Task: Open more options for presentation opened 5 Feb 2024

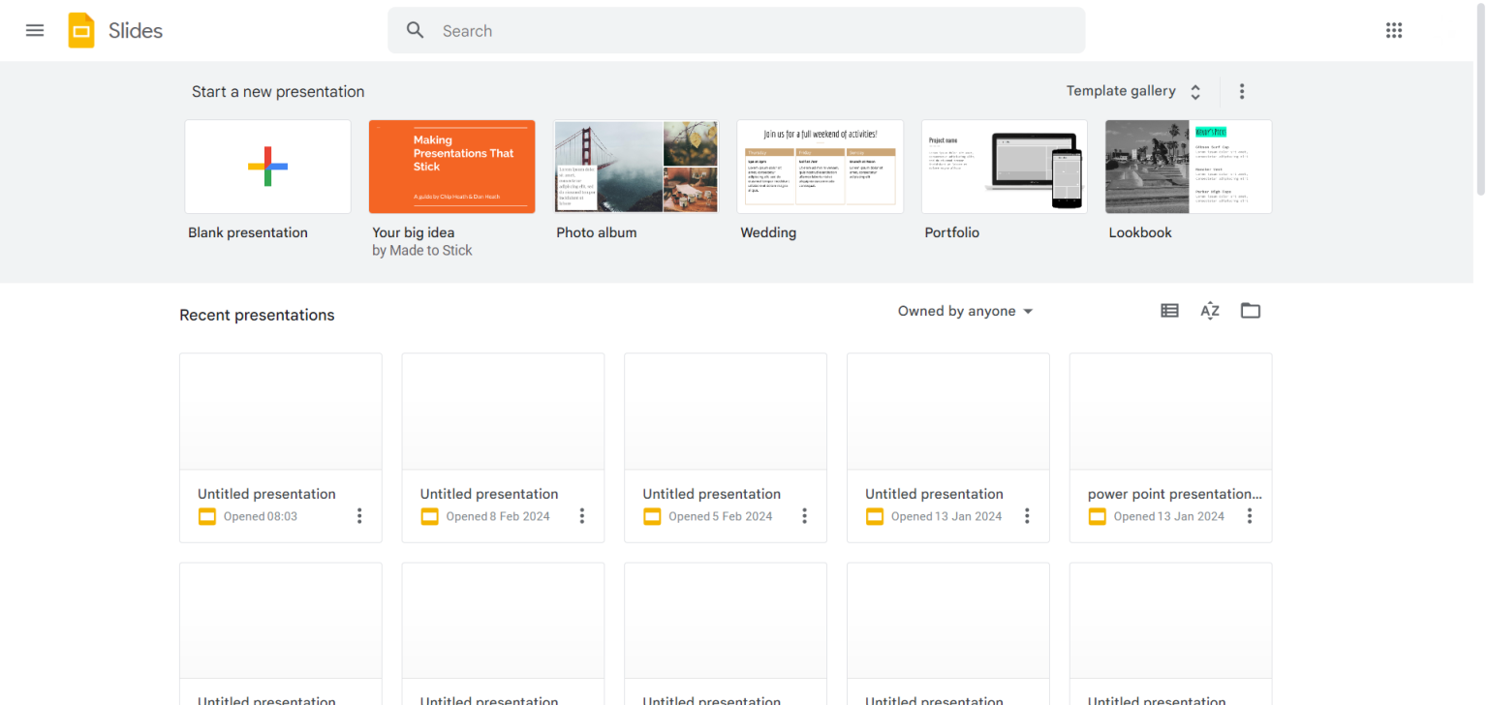Action: pyautogui.click(x=804, y=516)
